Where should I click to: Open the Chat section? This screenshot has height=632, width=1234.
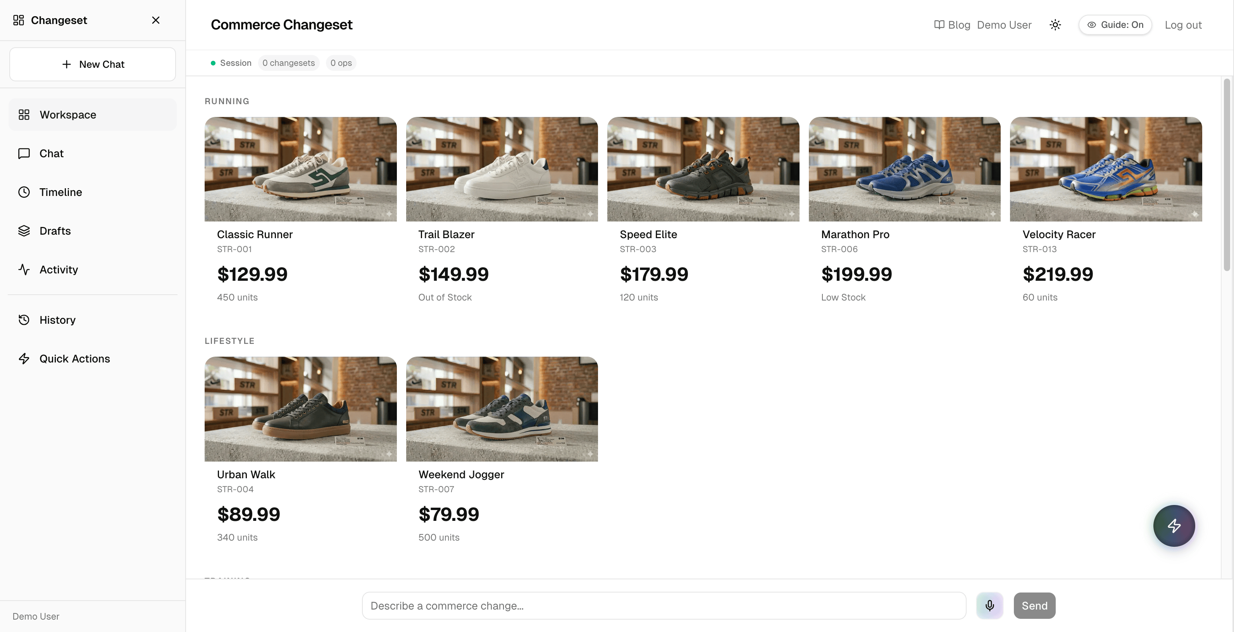point(51,153)
